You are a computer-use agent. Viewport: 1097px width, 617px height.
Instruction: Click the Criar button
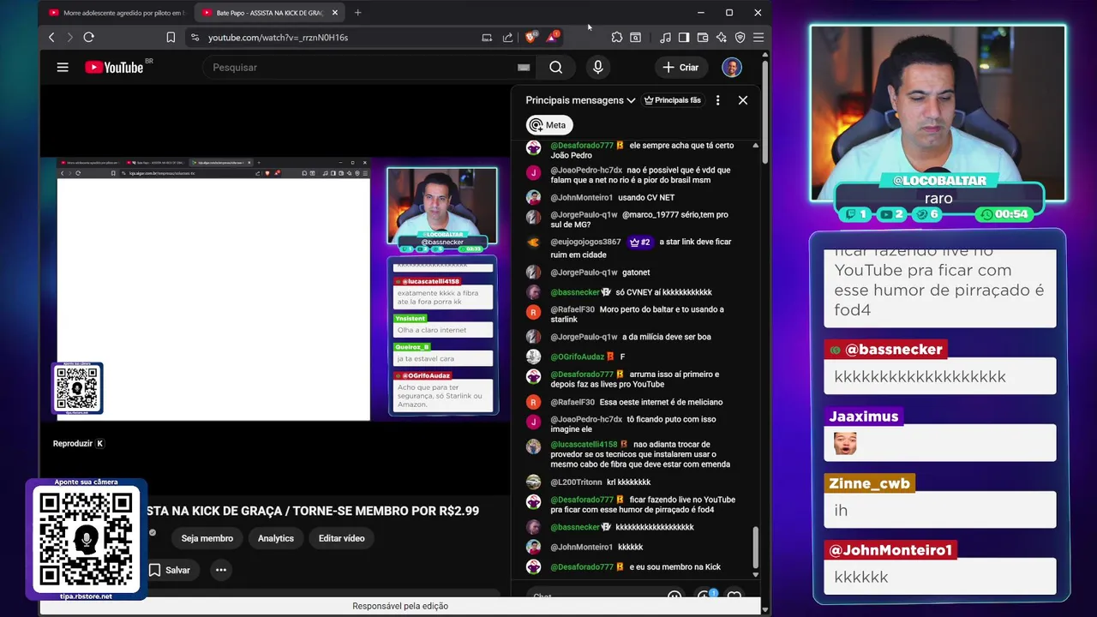[681, 67]
